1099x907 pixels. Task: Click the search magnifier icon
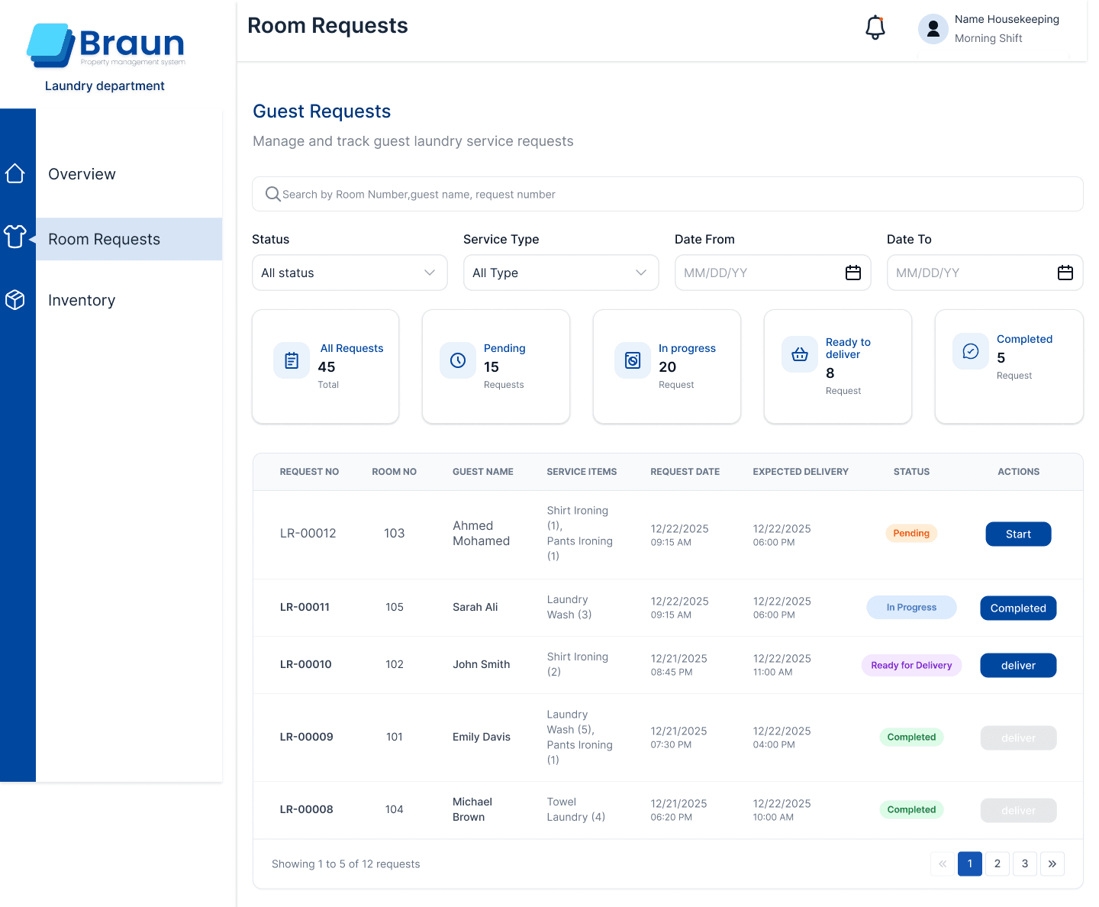272,194
